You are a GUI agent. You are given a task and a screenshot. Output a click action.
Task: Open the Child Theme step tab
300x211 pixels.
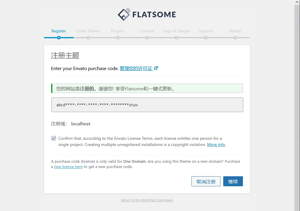coord(88,31)
